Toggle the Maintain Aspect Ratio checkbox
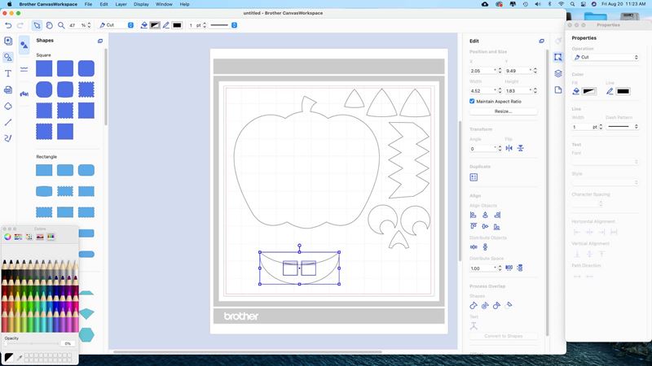 tap(473, 101)
